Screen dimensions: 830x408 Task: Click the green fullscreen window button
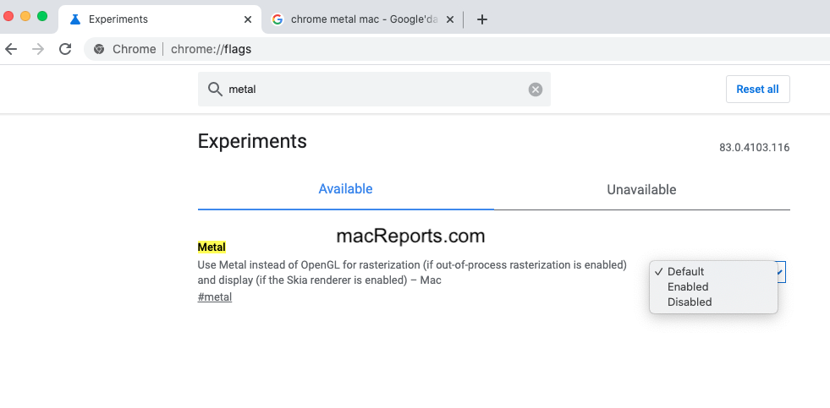42,16
